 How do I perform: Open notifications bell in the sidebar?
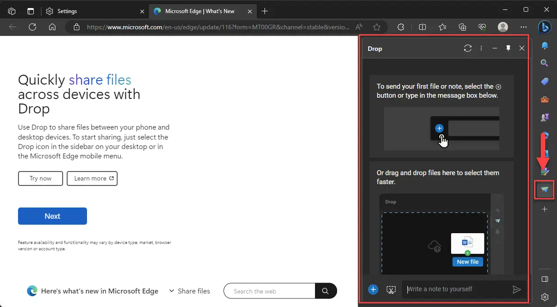pyautogui.click(x=545, y=46)
